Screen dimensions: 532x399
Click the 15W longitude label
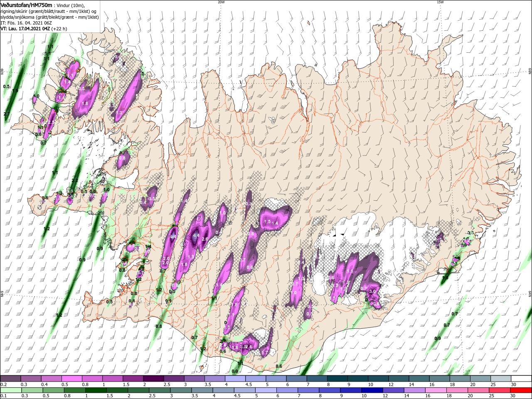[440, 2]
